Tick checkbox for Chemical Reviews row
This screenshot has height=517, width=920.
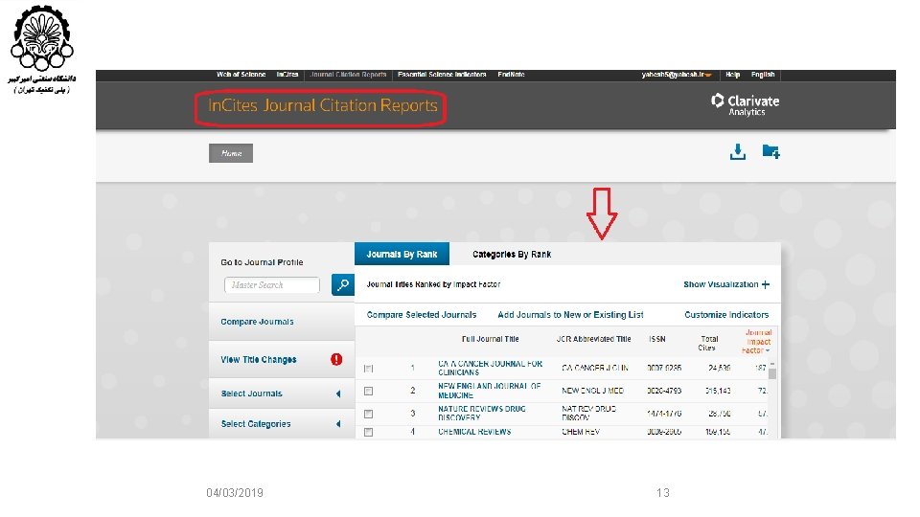click(x=368, y=432)
